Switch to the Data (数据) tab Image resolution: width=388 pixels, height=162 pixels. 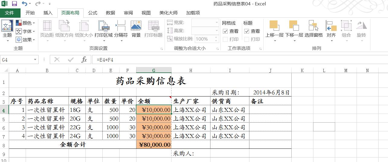(111, 13)
